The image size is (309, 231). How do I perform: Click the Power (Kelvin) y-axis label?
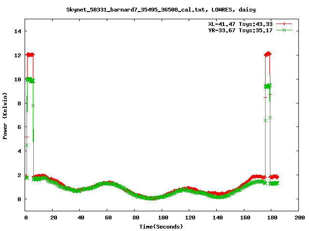click(x=5, y=116)
